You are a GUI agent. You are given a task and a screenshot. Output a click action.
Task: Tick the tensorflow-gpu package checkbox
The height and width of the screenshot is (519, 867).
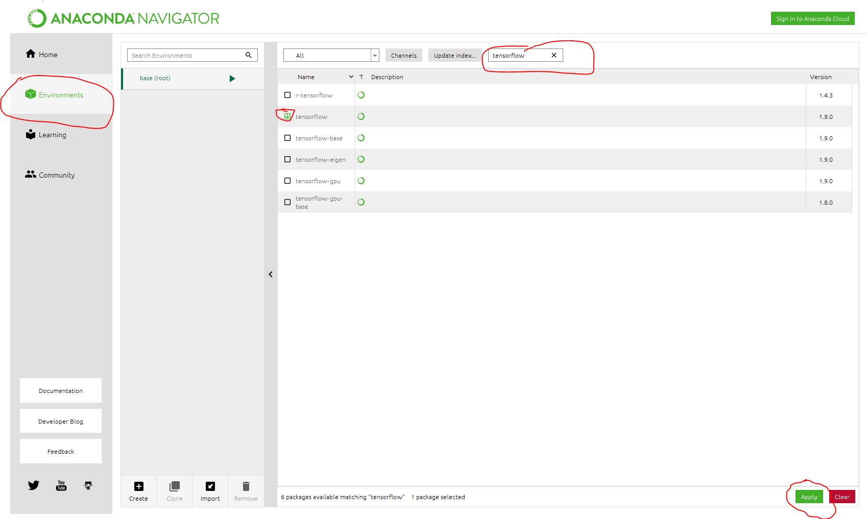pos(287,181)
